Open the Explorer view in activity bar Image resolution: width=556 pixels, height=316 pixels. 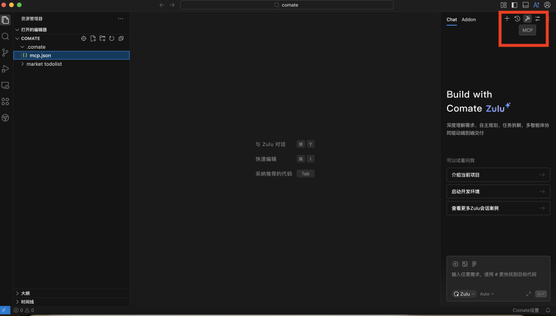coord(5,20)
